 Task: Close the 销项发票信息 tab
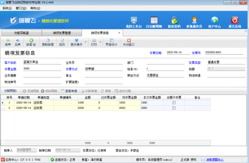coord(119,33)
